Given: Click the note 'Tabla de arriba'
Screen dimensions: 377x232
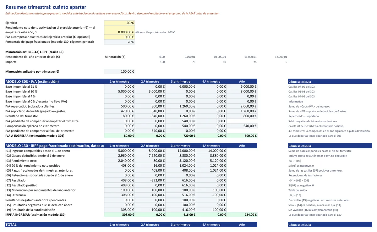Looking at the screenshot, I should pyautogui.click(x=298, y=190).
